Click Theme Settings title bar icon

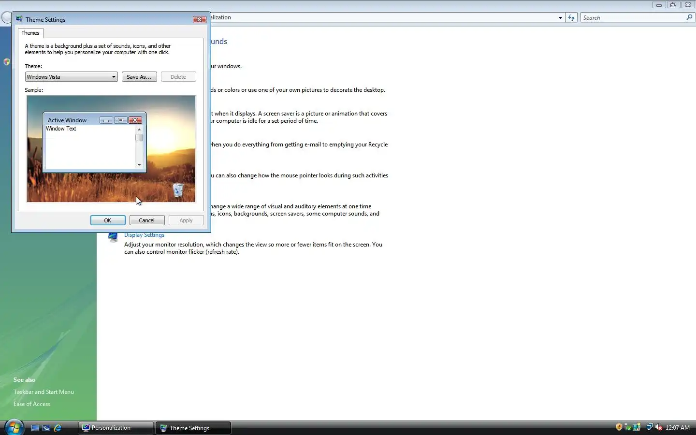(x=19, y=19)
